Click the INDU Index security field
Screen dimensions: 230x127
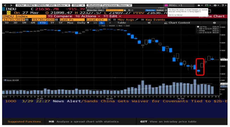click(24, 16)
